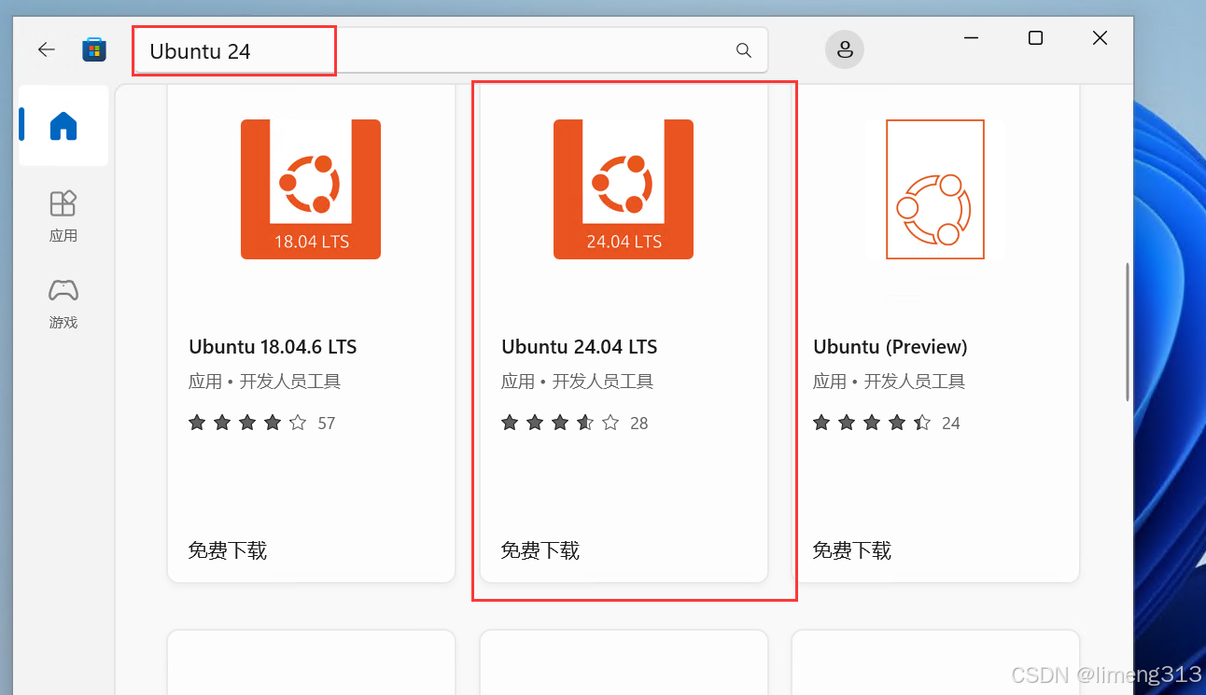This screenshot has height=695, width=1206.
Task: Click category text under Ubuntu 24.04 LTS
Action: click(578, 382)
